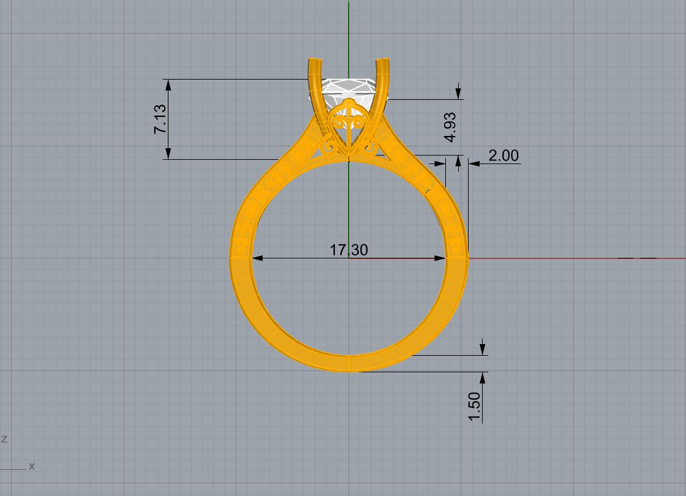The width and height of the screenshot is (686, 496).
Task: Select the 17.30 inner diameter dimension
Action: click(349, 250)
